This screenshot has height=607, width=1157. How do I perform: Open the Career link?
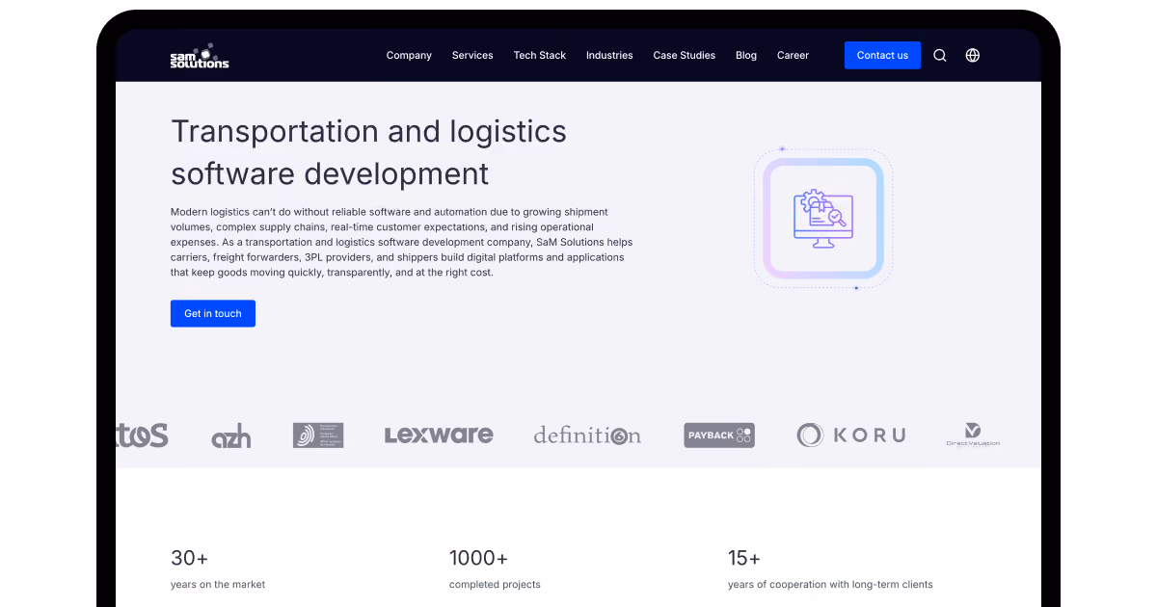793,56
